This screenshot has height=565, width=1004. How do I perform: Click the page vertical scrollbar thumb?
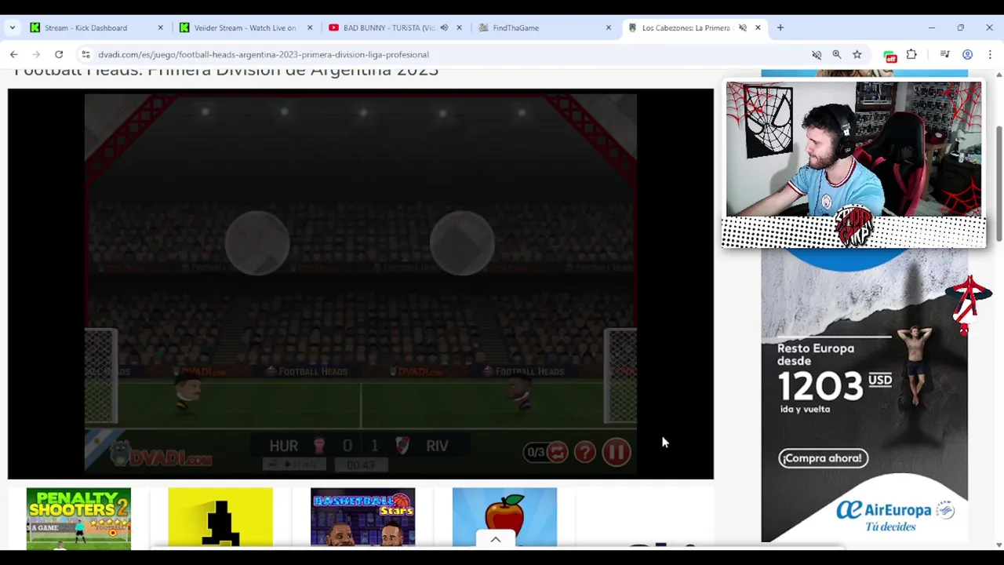click(x=999, y=183)
